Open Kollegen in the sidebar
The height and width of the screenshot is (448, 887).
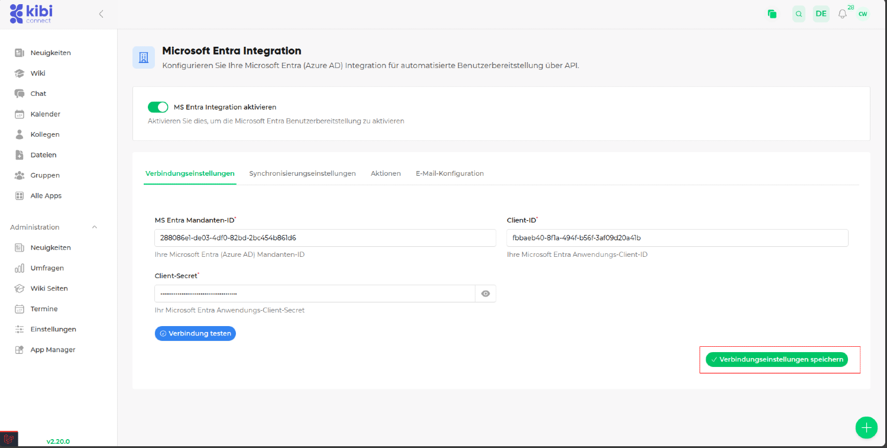(x=45, y=134)
